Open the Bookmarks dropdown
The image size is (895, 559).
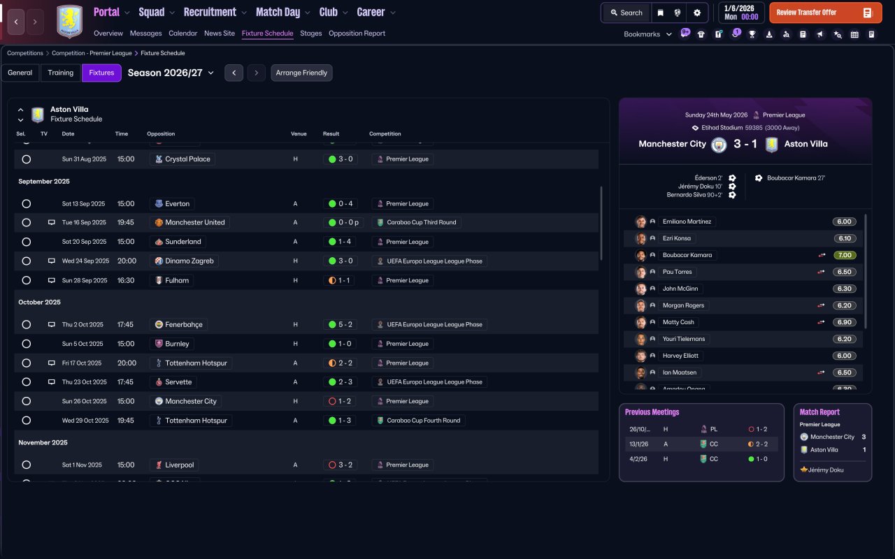[x=648, y=34]
